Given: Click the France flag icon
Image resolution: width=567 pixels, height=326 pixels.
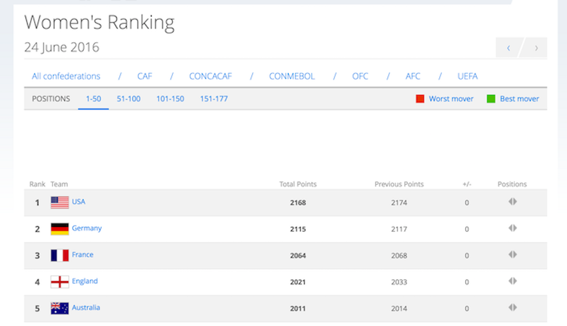Looking at the screenshot, I should 60,255.
